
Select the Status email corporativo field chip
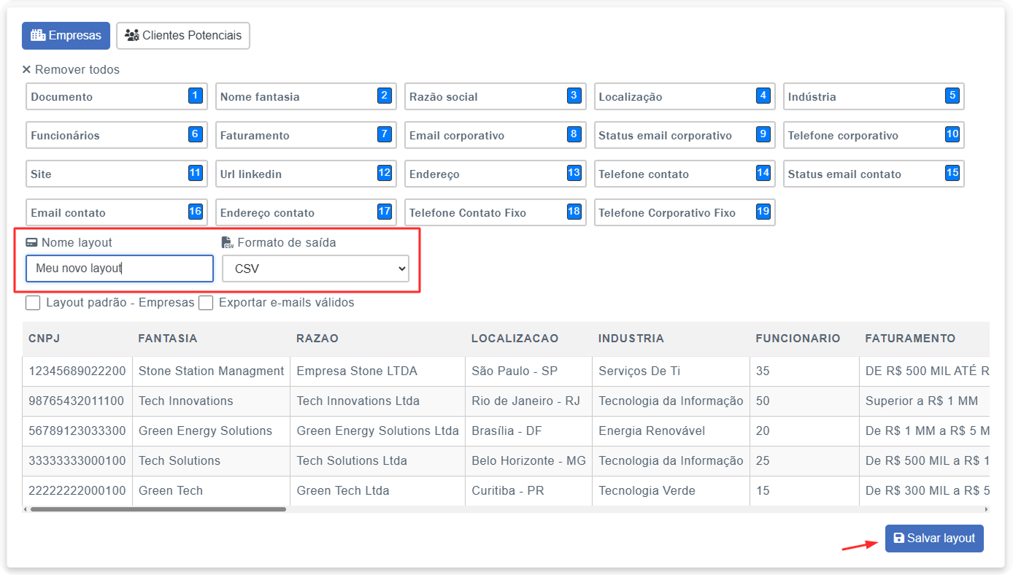[x=685, y=135]
